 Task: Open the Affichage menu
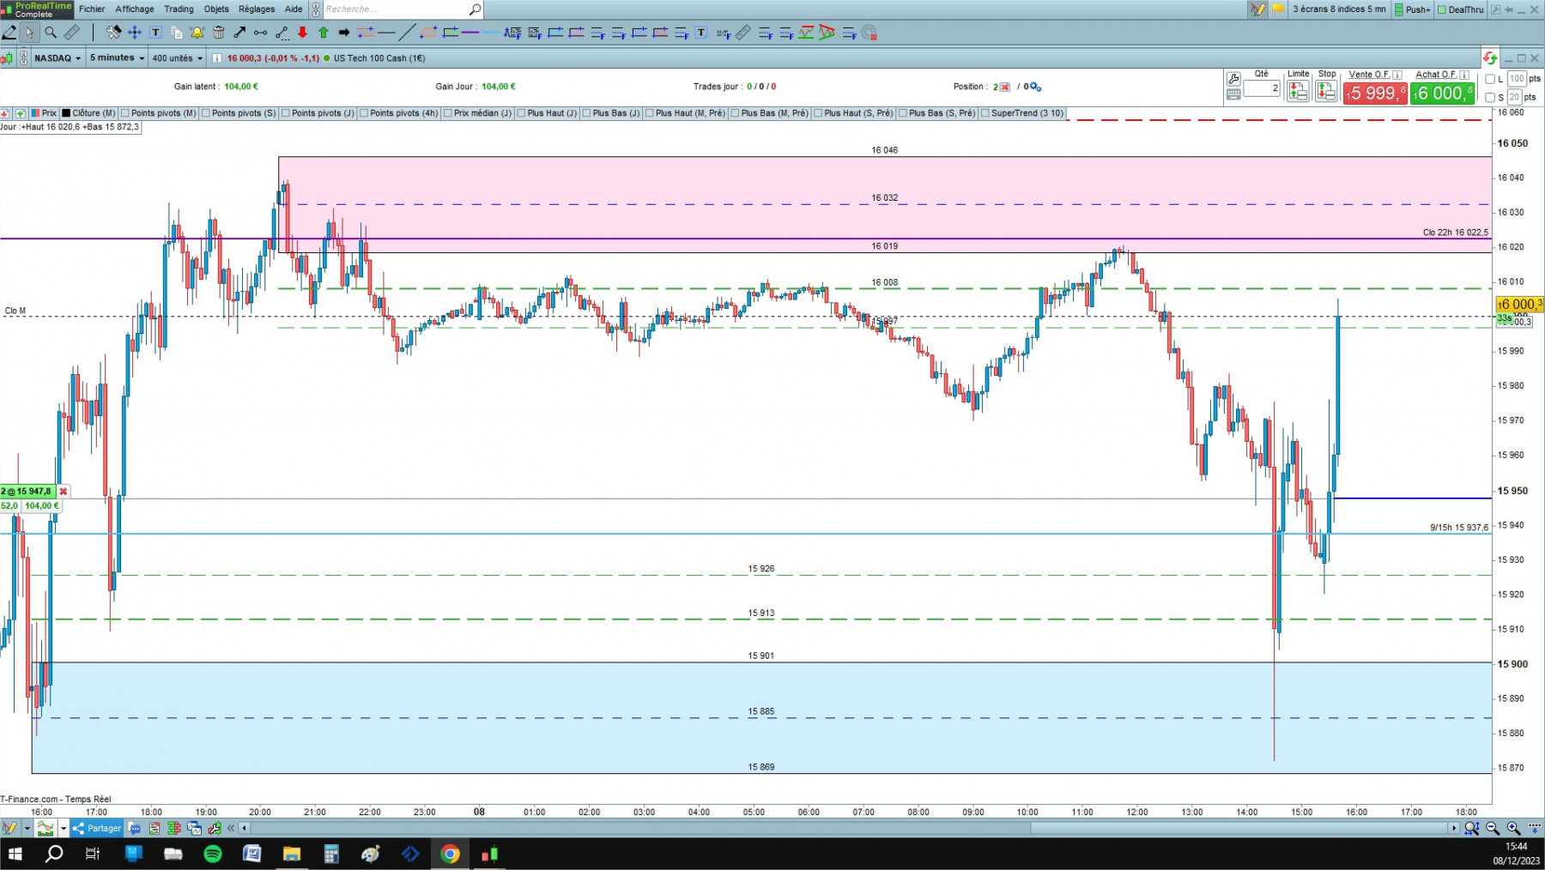click(x=135, y=9)
